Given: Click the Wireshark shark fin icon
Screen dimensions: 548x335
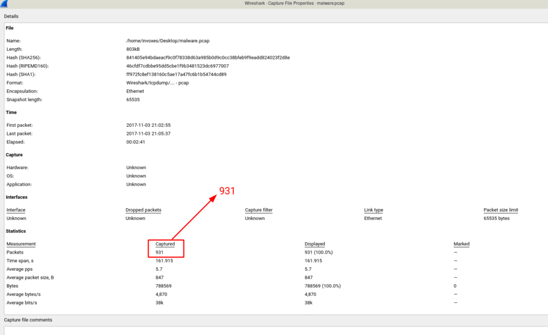Looking at the screenshot, I should 4,4.
